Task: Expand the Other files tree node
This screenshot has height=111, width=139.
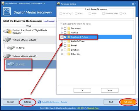Action: pyautogui.click(x=62, y=54)
